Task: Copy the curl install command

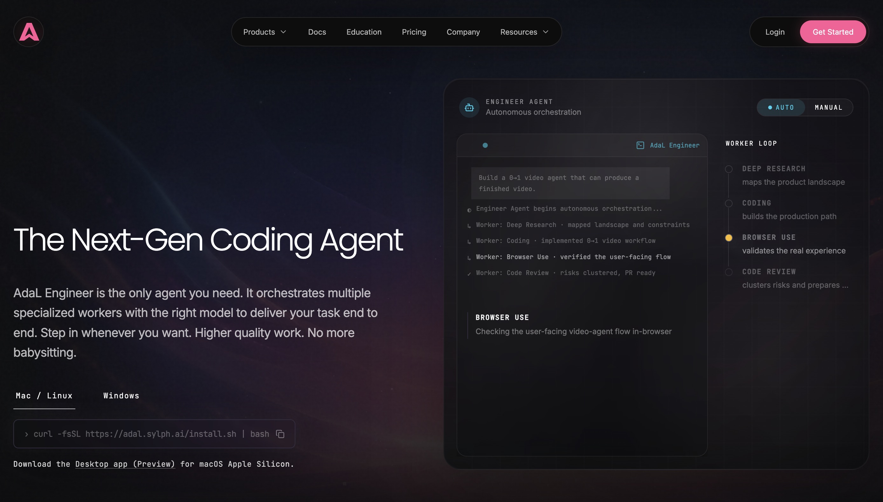Action: coord(280,434)
